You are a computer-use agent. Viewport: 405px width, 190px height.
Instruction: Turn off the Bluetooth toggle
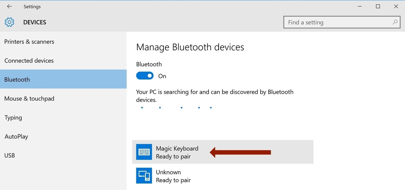(145, 76)
